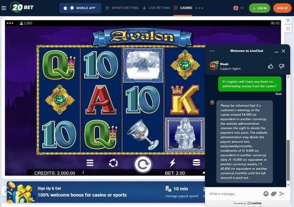Spin the Avalon slot reels
Viewport: 294px width, 207px height.
pos(143,164)
